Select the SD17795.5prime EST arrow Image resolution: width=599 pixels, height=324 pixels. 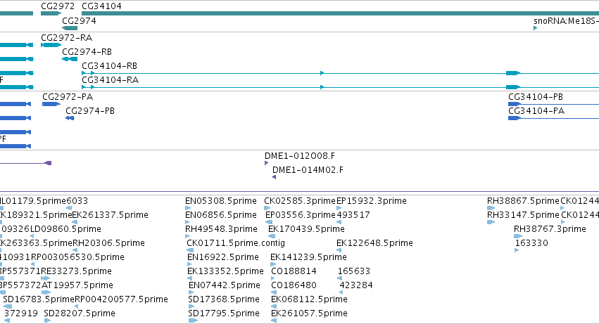[193, 320]
